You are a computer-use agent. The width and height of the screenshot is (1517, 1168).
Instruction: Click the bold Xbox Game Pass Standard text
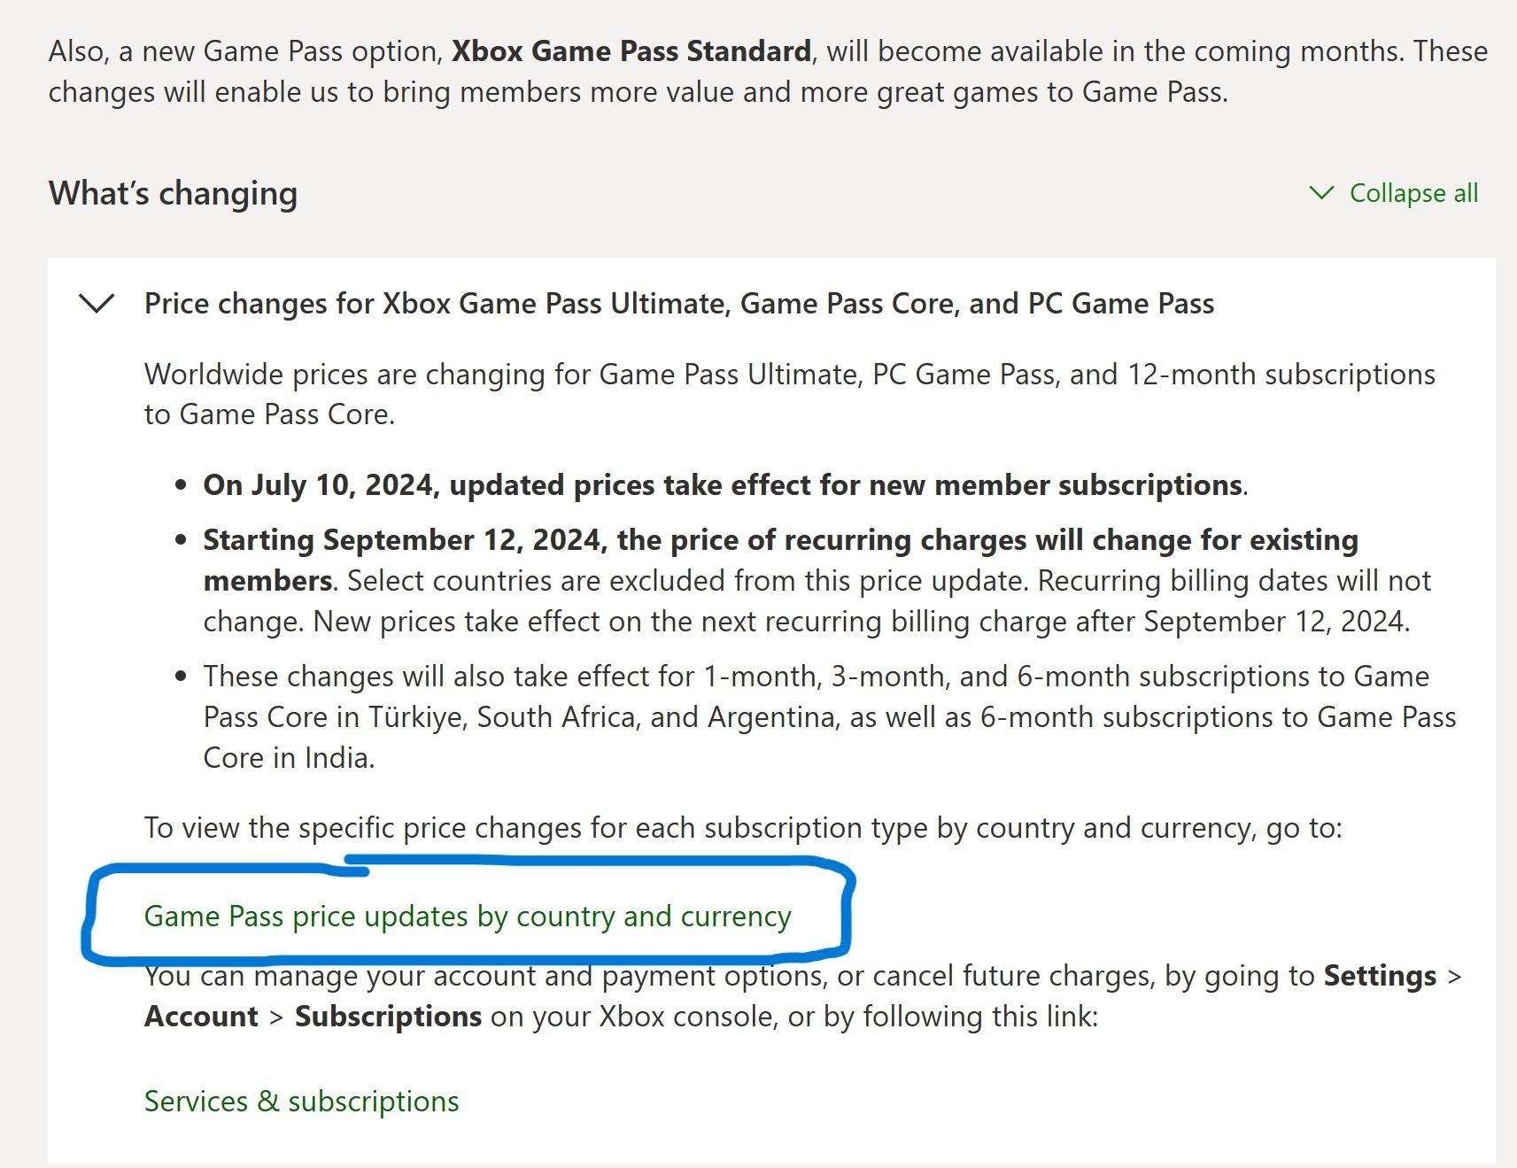click(x=631, y=51)
